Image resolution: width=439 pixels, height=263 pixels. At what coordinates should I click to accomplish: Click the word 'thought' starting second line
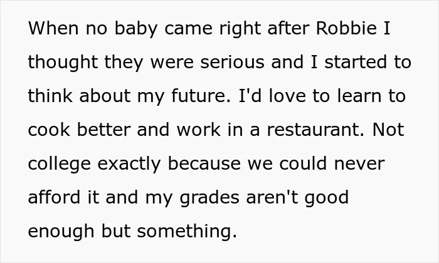click(x=63, y=63)
